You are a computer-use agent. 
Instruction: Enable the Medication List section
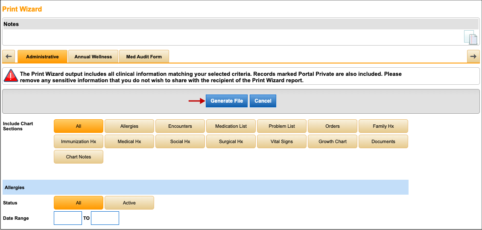click(x=231, y=126)
